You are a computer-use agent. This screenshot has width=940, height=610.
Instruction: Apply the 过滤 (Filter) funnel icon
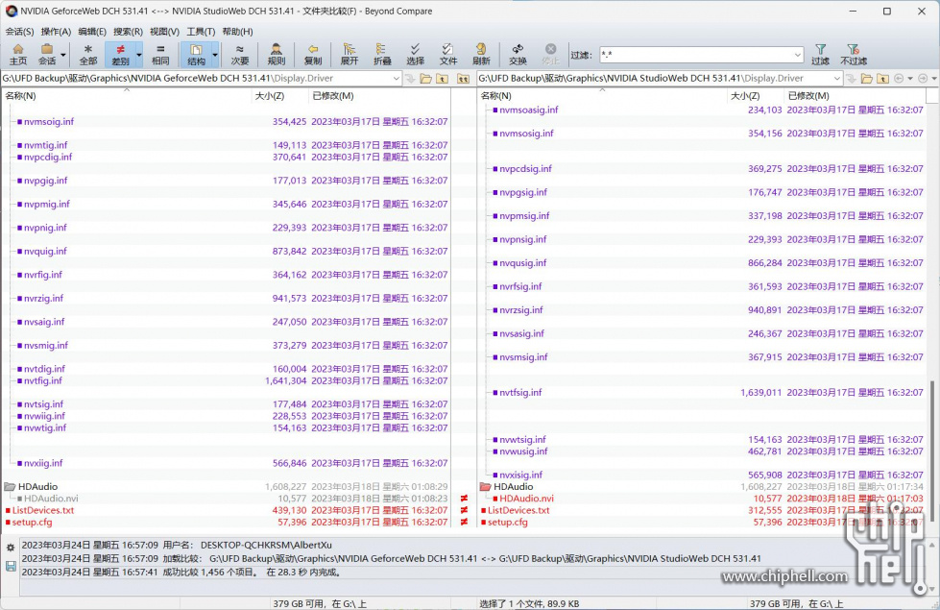tap(820, 55)
